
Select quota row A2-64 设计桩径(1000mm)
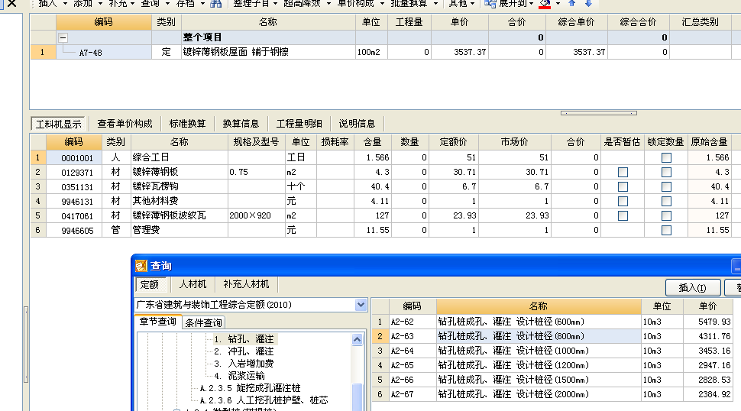[x=552, y=351]
